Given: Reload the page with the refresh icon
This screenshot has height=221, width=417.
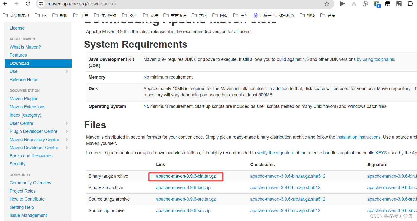Looking at the screenshot, I should [x=28, y=4].
